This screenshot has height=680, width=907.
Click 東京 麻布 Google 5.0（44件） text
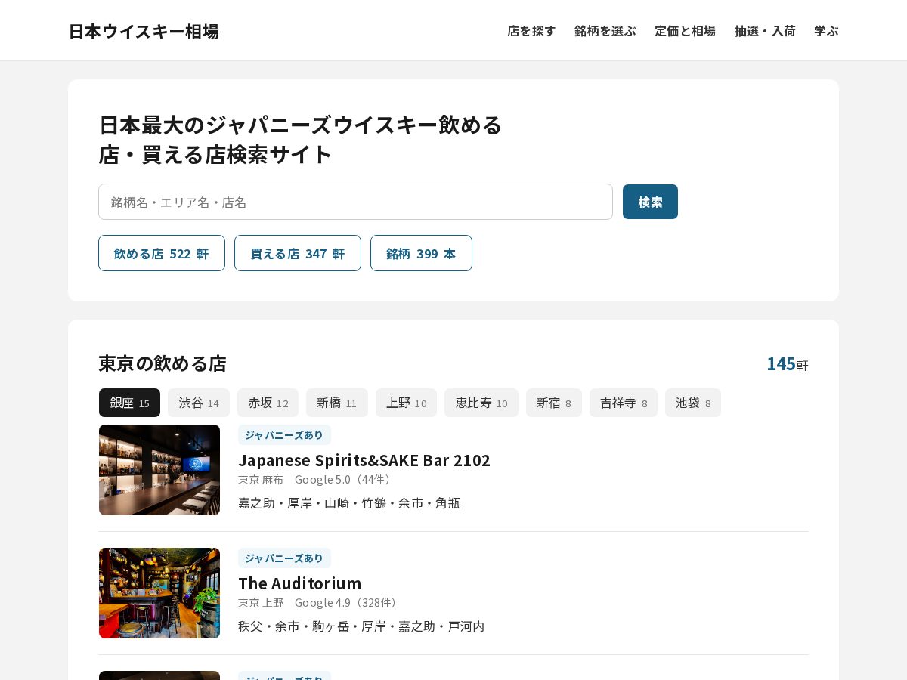click(x=316, y=479)
